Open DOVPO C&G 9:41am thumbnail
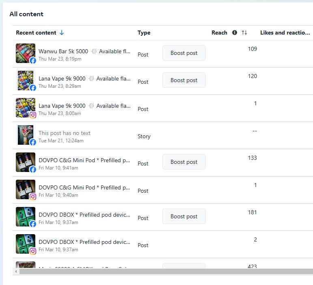 click(26, 162)
